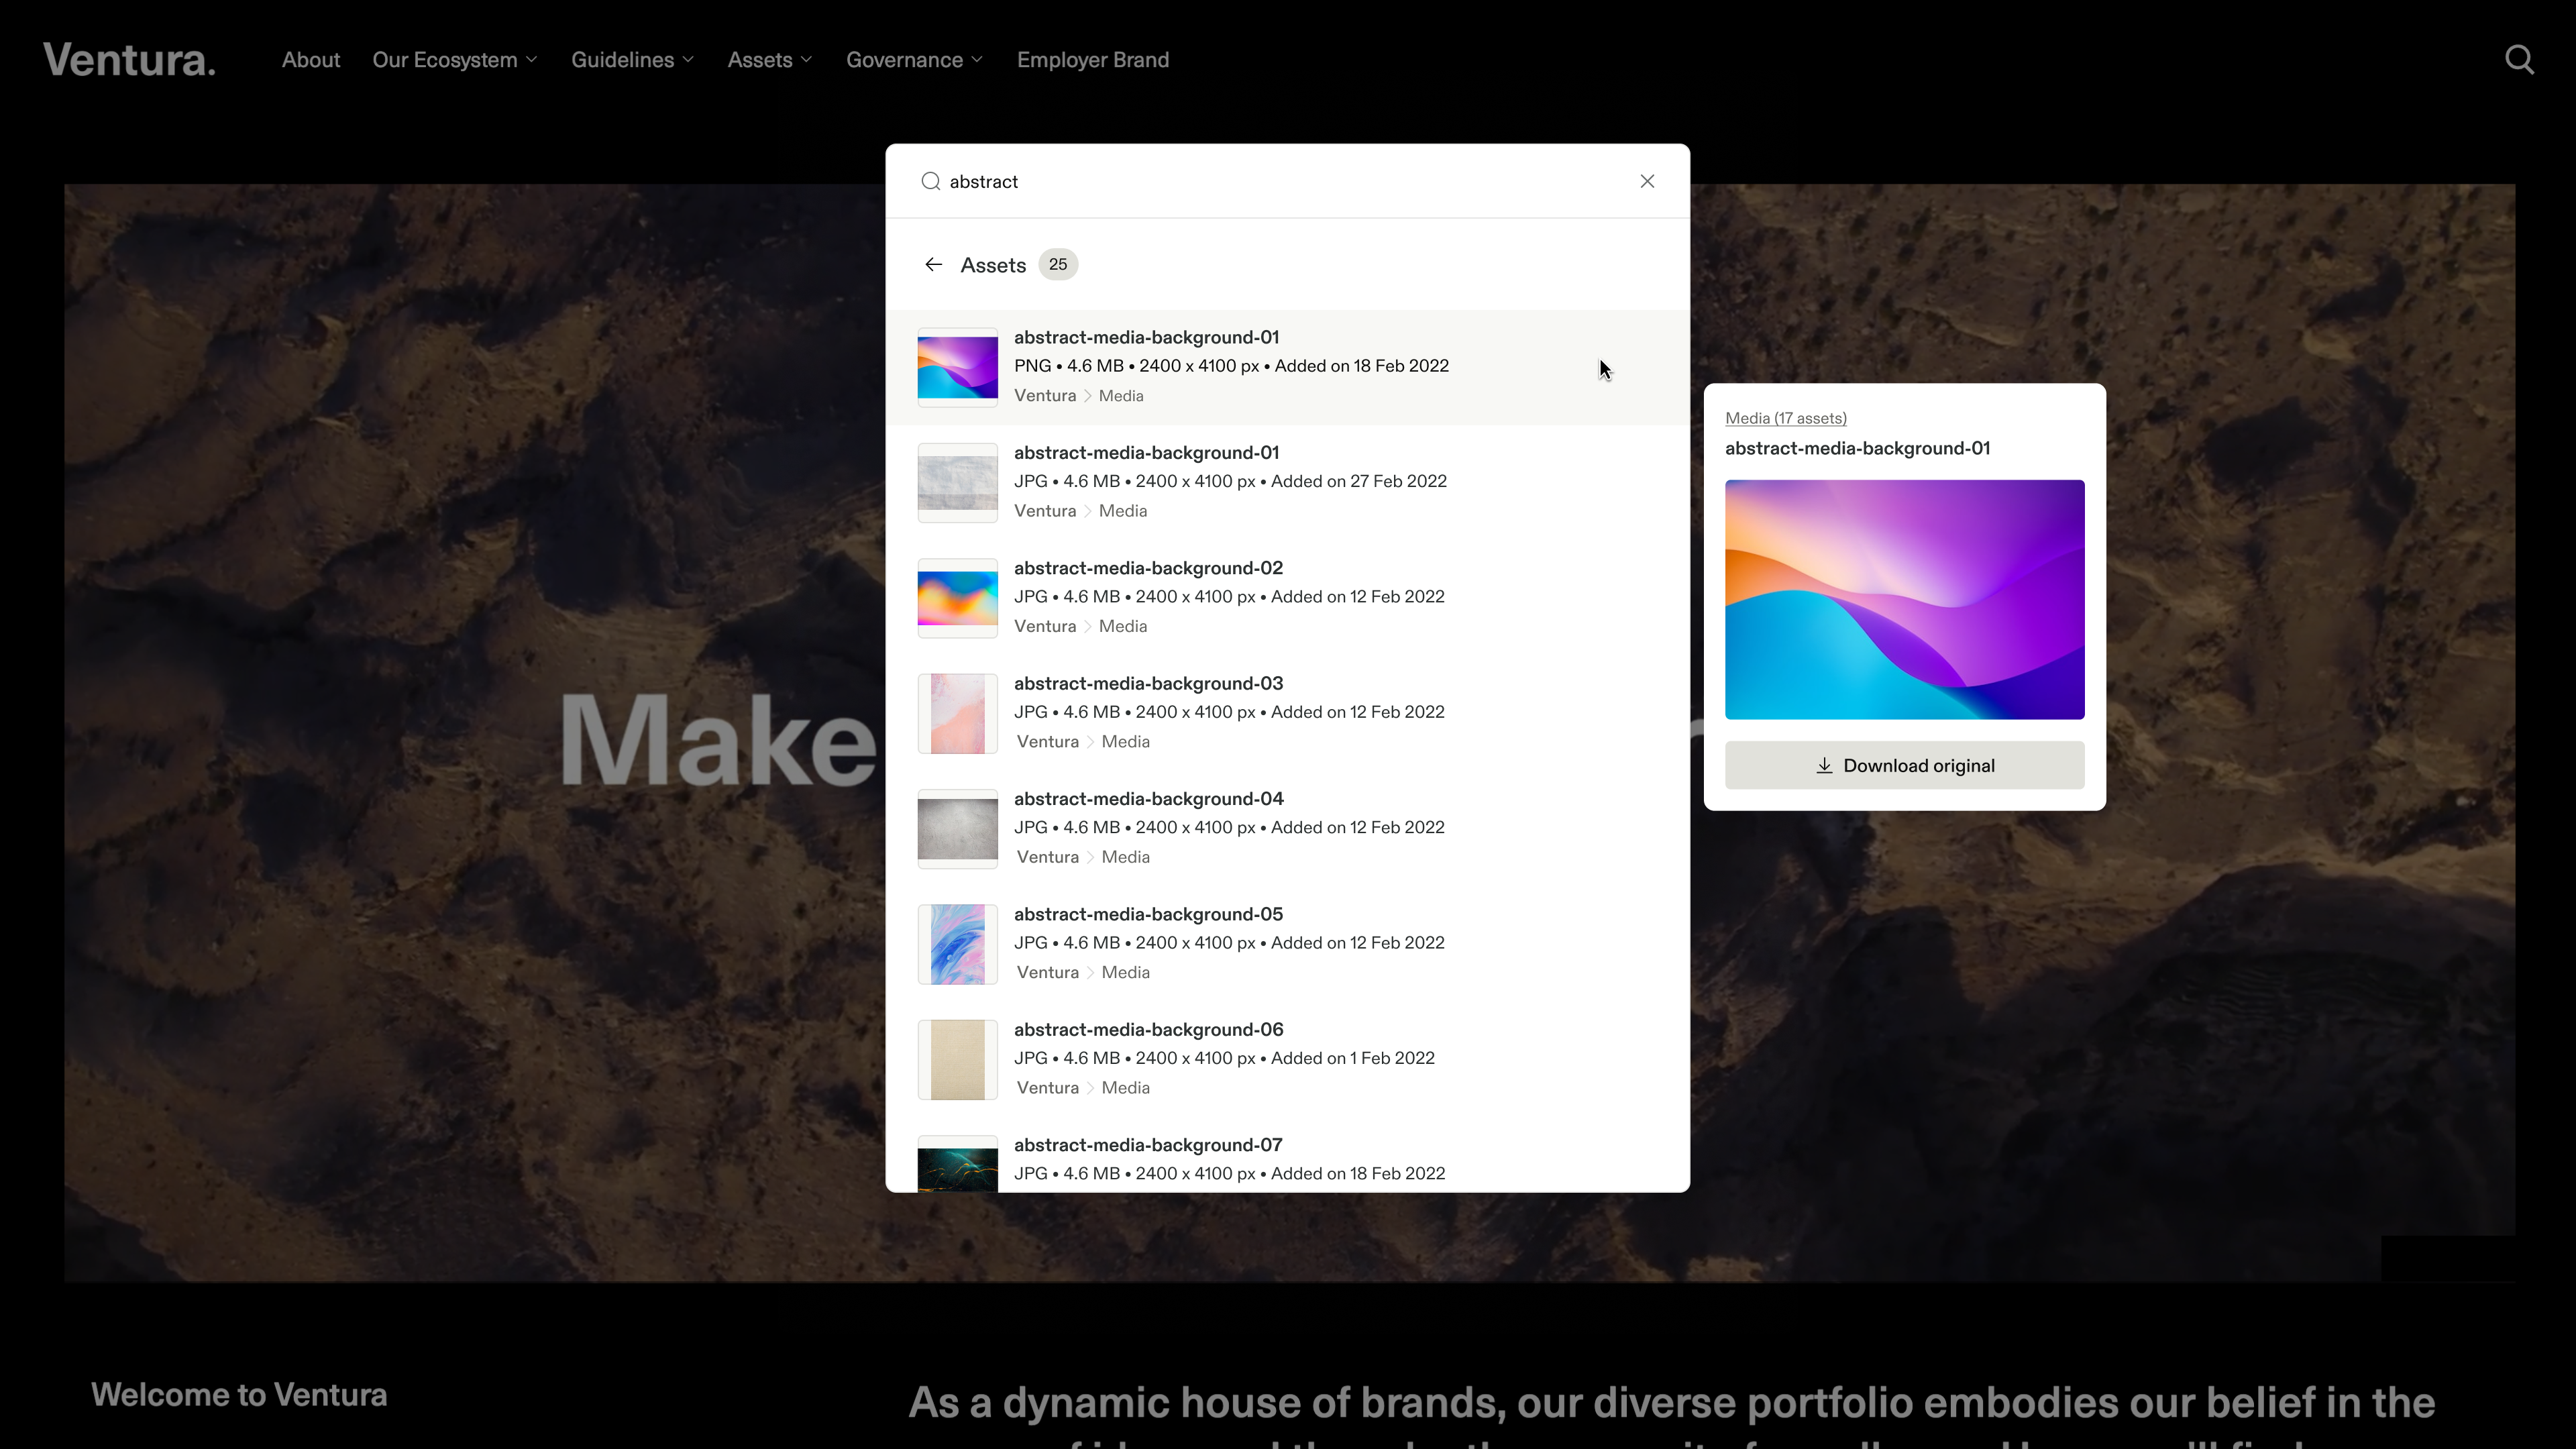This screenshot has height=1449, width=2576.
Task: Click the header search magnifier icon
Action: (x=2519, y=60)
